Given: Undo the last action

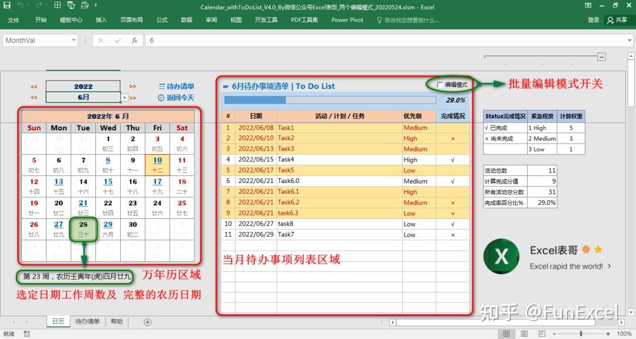Looking at the screenshot, I should (x=20, y=5).
